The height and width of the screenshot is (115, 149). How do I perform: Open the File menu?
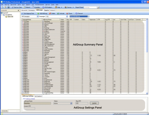pos(2,5)
